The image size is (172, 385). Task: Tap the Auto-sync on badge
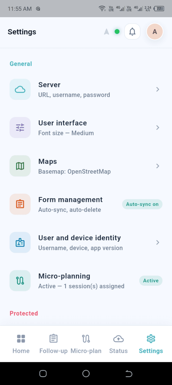point(142,204)
